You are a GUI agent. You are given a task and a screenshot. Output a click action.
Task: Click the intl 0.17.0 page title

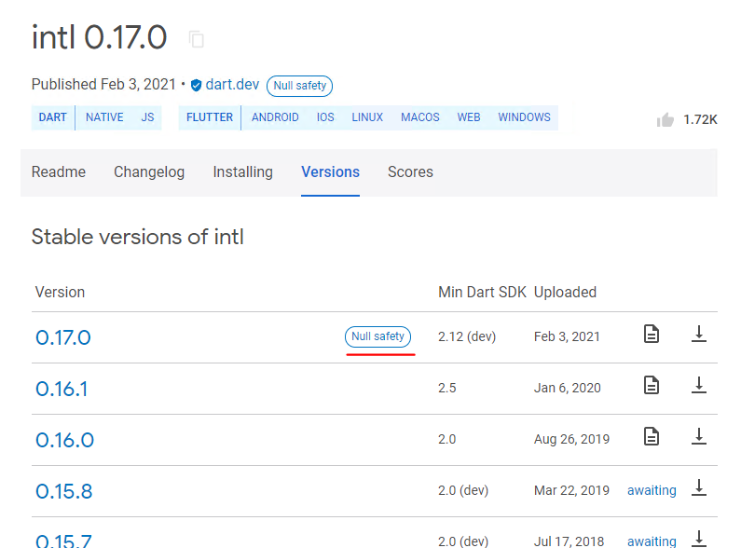(x=99, y=37)
